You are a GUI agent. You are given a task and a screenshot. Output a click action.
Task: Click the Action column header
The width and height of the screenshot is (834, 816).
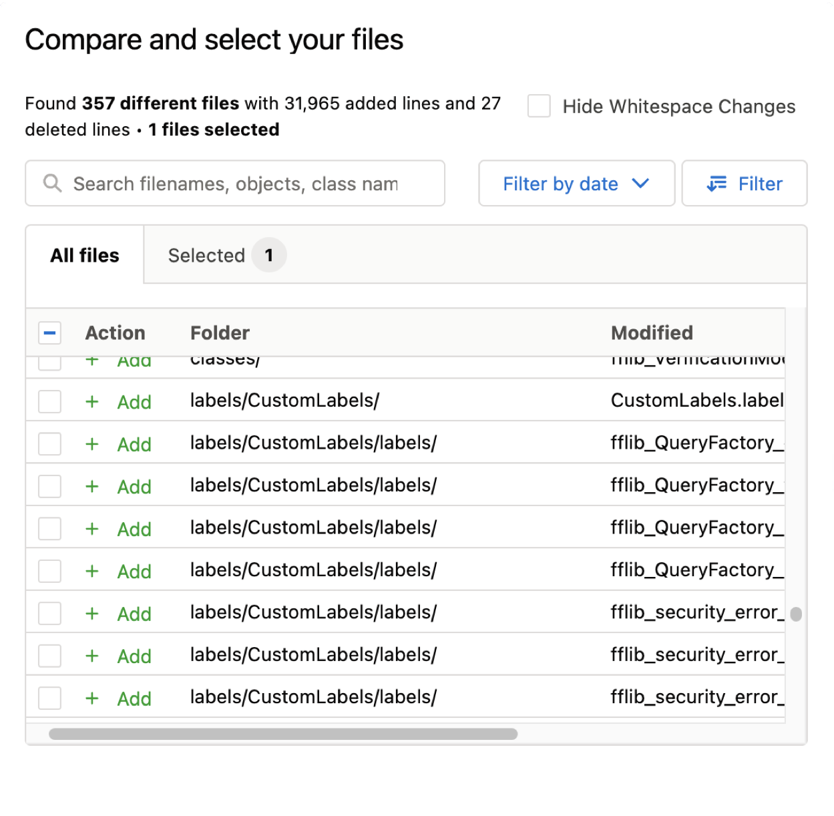(x=115, y=333)
